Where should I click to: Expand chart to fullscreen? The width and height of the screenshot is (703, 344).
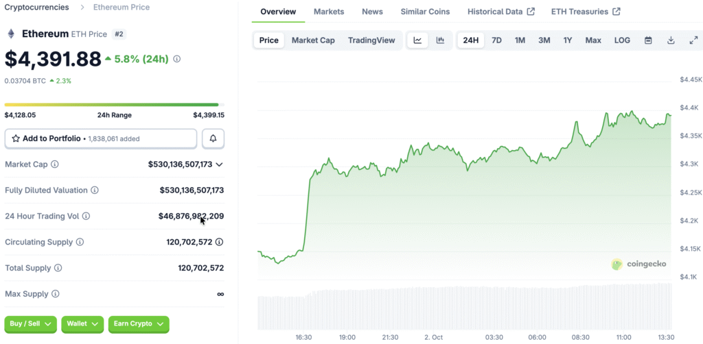[x=693, y=40]
